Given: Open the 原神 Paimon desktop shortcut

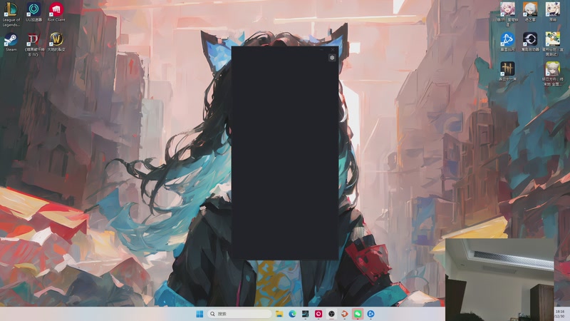Looking at the screenshot, I should [x=553, y=12].
